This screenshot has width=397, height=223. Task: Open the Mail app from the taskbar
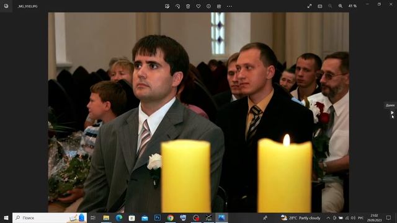145,217
